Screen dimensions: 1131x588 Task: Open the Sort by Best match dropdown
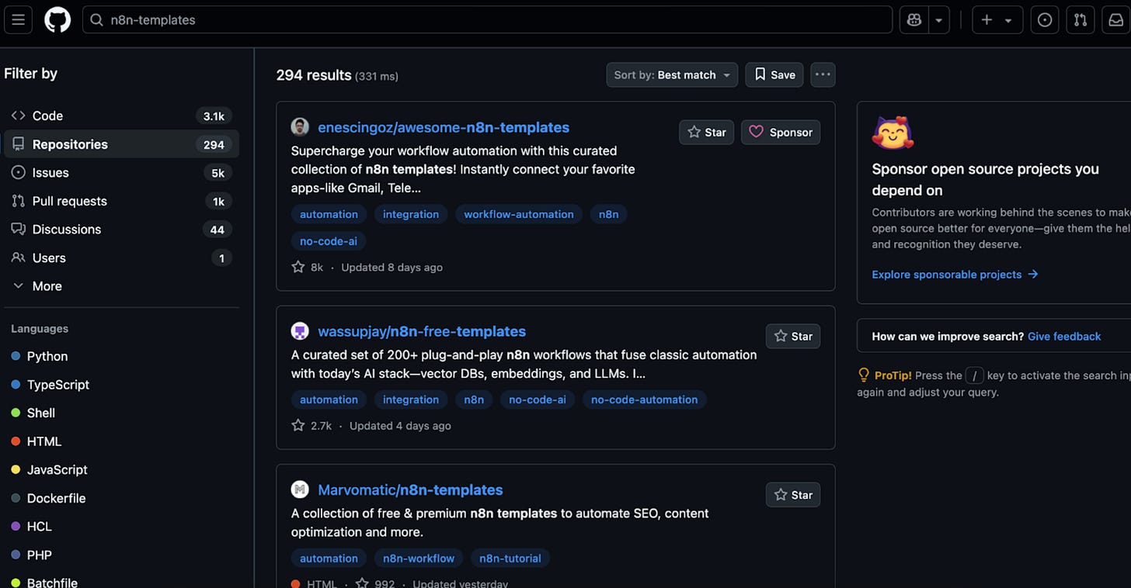tap(672, 74)
